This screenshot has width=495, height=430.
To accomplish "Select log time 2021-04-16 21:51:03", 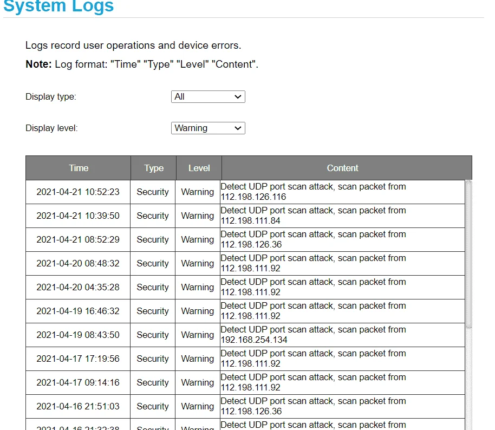I will [x=78, y=407].
